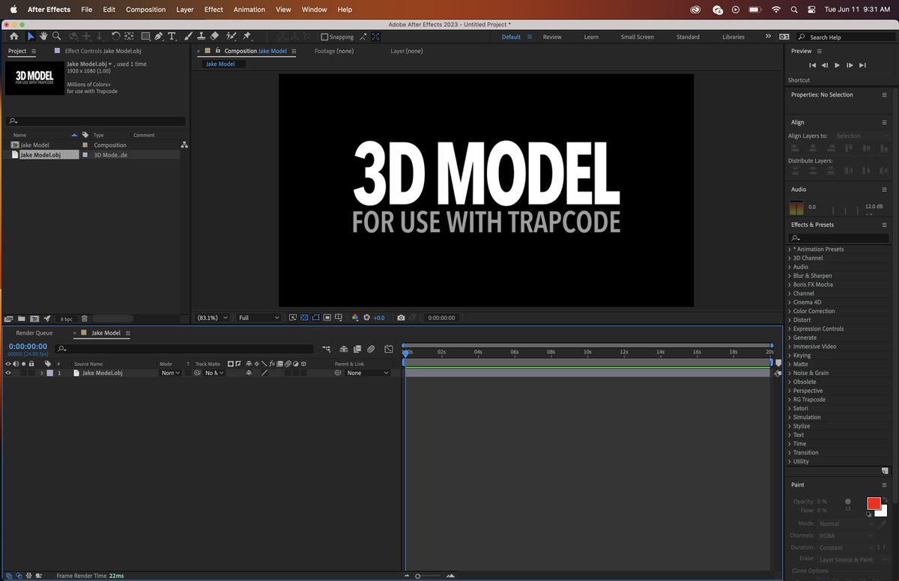Select the Pan Behind anchor point tool
Image resolution: width=899 pixels, height=581 pixels.
[x=129, y=36]
